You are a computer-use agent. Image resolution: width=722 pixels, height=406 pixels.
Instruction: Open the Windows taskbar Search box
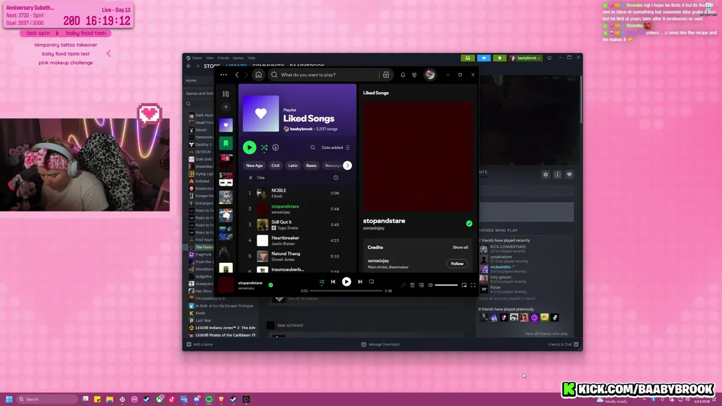(x=47, y=399)
